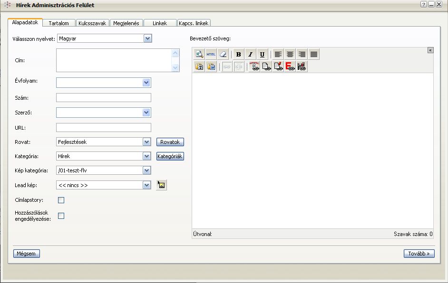The width and height of the screenshot is (448, 283).
Task: Toggle underline formatting in the editor
Action: (x=262, y=54)
